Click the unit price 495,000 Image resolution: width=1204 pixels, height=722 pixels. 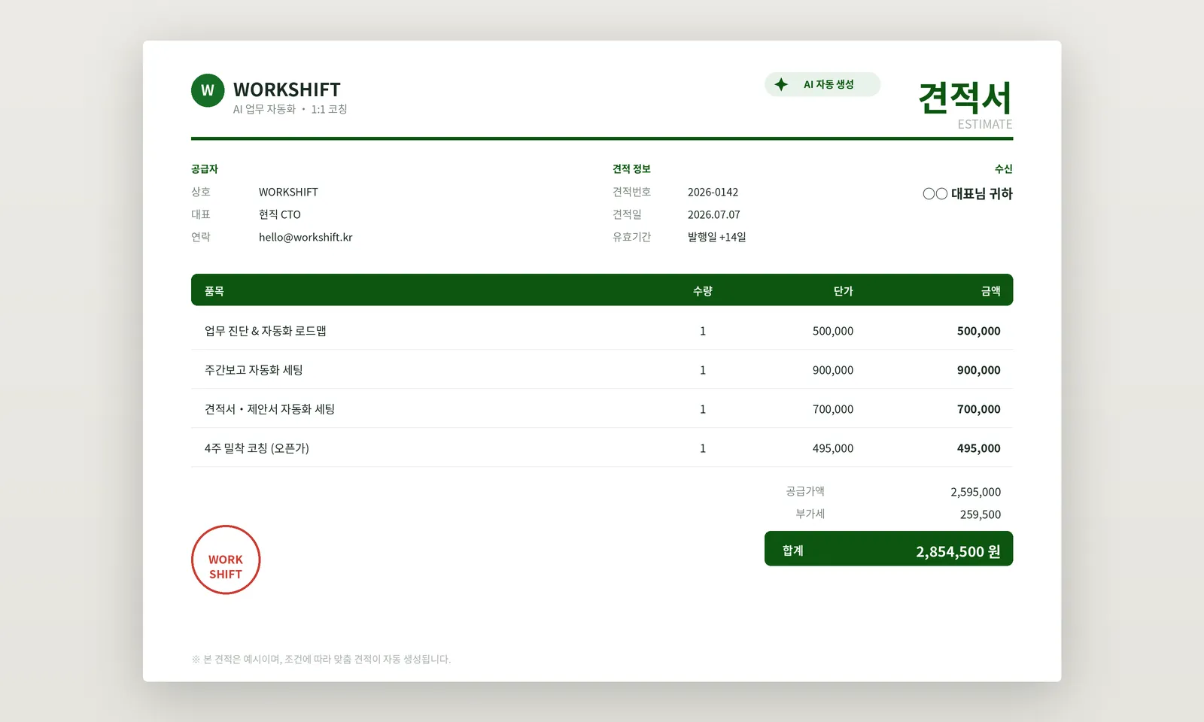point(833,448)
